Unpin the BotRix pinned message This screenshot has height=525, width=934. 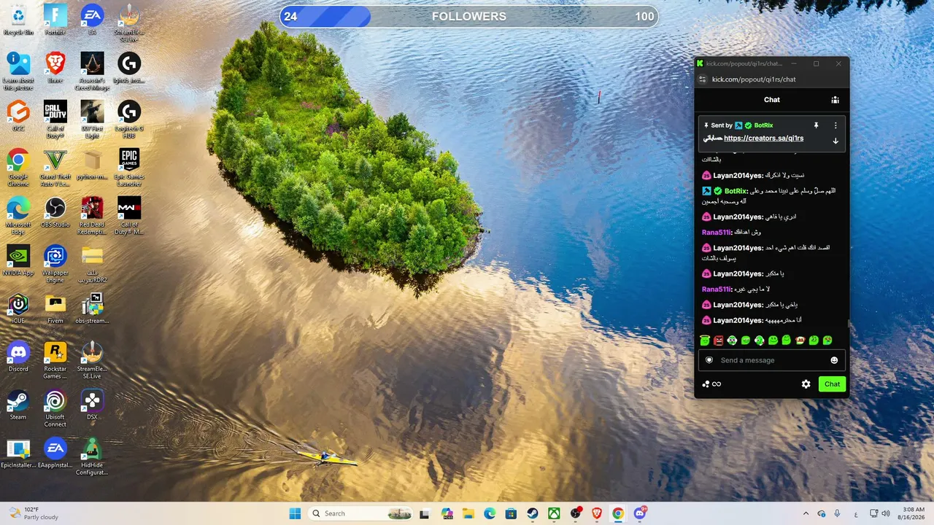click(x=817, y=125)
